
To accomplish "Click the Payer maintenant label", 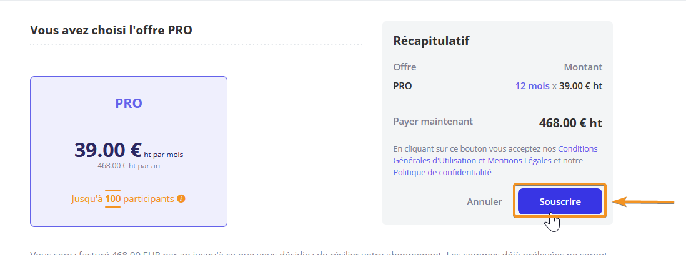I will tap(433, 122).
